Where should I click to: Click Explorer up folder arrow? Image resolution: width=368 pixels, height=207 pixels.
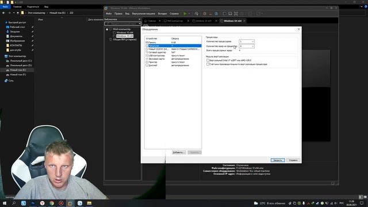coord(18,13)
